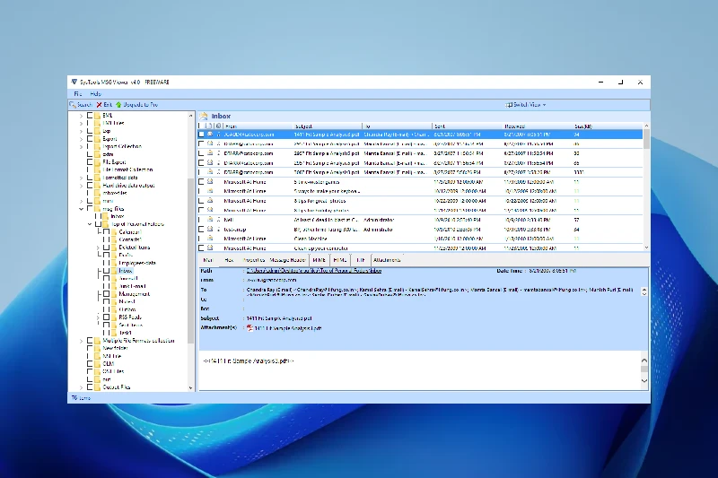Viewport: 718px width, 478px height.
Task: Expand the Export Collection folder node
Action: [x=82, y=147]
